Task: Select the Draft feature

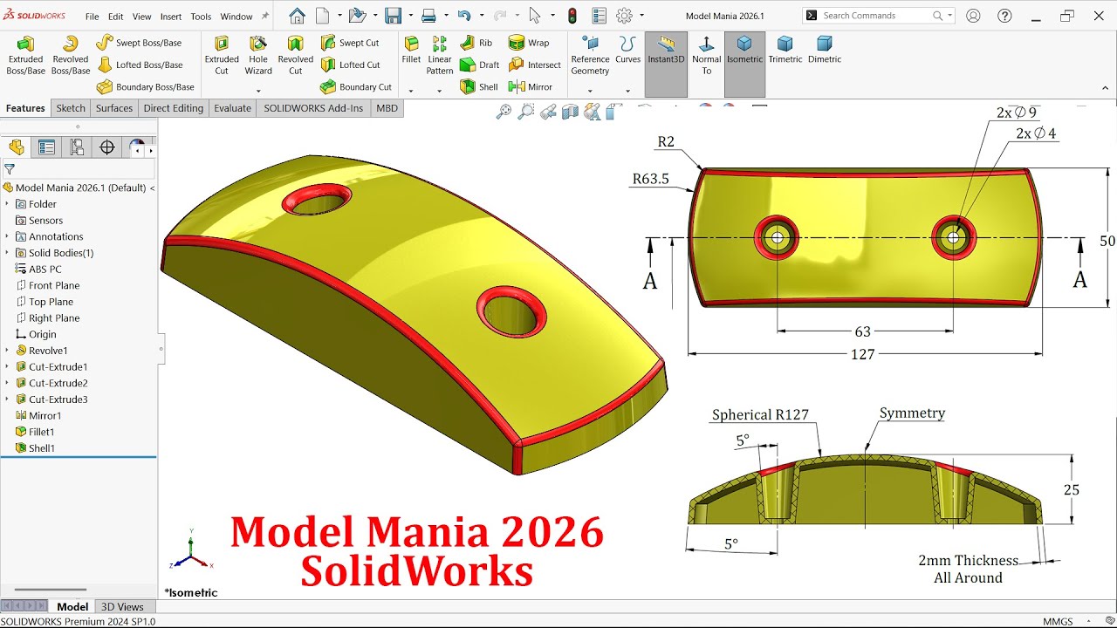Action: (x=480, y=65)
